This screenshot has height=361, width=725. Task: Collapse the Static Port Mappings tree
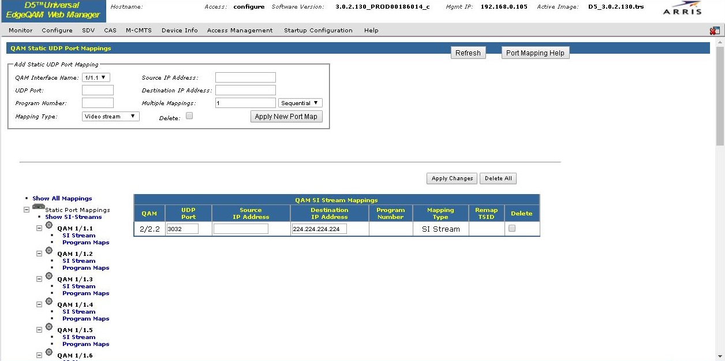pos(26,210)
